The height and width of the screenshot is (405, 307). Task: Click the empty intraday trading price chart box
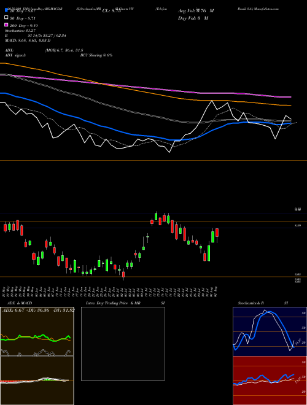(x=123, y=344)
